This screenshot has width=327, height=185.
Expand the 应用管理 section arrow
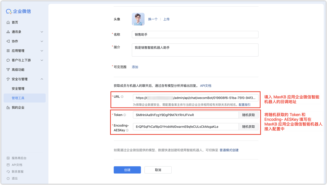tap(42, 51)
